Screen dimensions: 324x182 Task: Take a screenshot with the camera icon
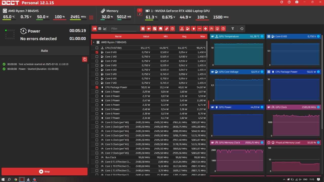tap(297, 2)
